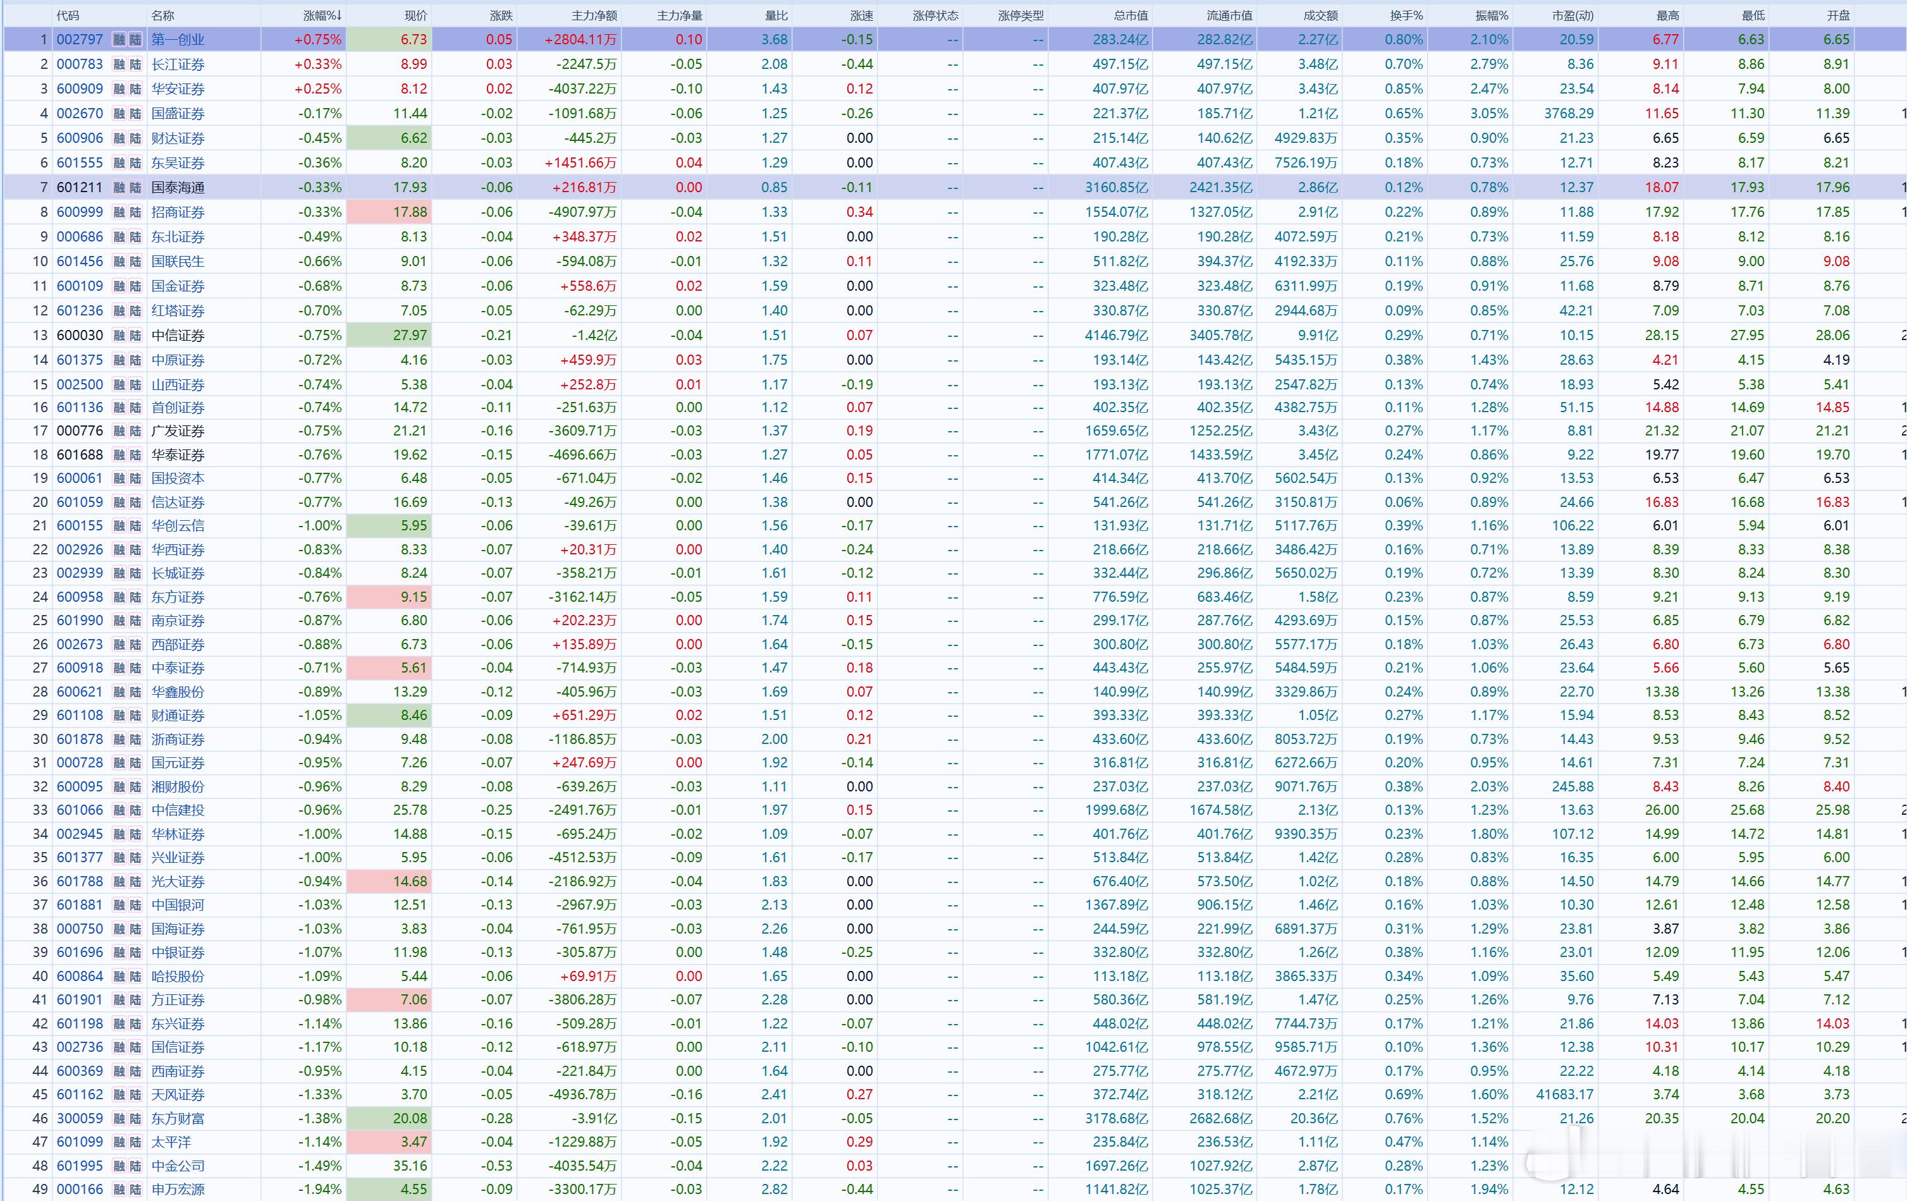Click 中信证券 price 27.97
Screen dimensions: 1907x1201
pyautogui.click(x=410, y=336)
